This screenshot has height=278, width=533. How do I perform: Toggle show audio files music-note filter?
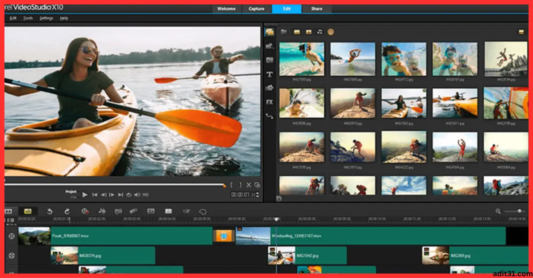[319, 32]
